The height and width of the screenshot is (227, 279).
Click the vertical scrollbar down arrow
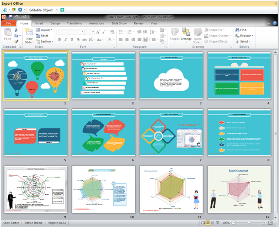click(x=275, y=218)
